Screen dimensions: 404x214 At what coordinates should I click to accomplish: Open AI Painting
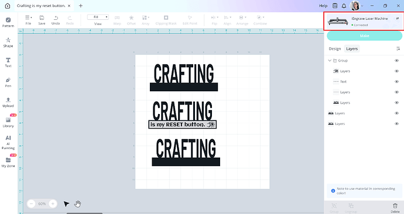click(8, 142)
